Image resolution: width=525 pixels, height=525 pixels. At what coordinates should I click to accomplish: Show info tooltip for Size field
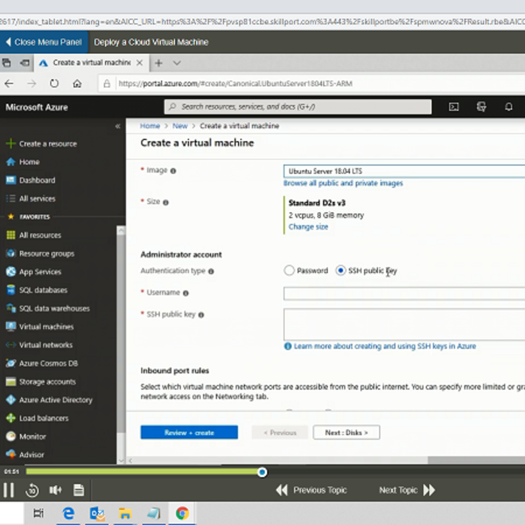[x=166, y=202]
